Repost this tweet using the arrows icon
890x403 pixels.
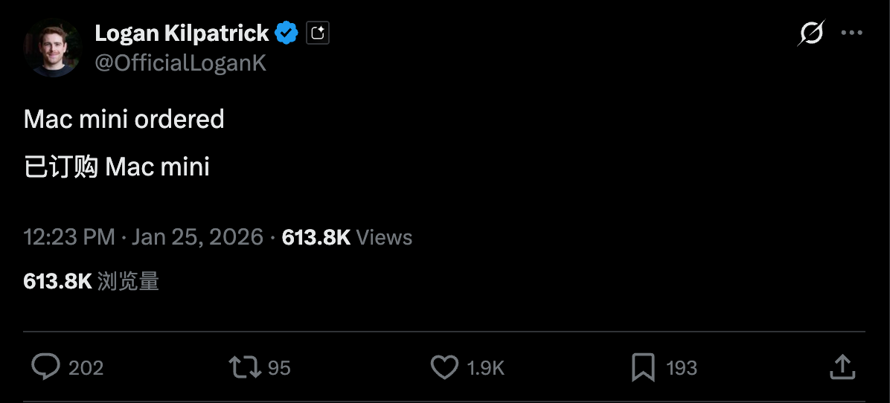[x=244, y=367]
